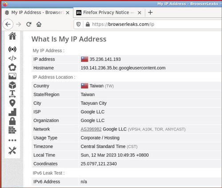Screen dimensions: 222x188
Task: Click the local time 'Sun, 12 Mar 2023 10:49:35 +0800'
Action: point(115,155)
